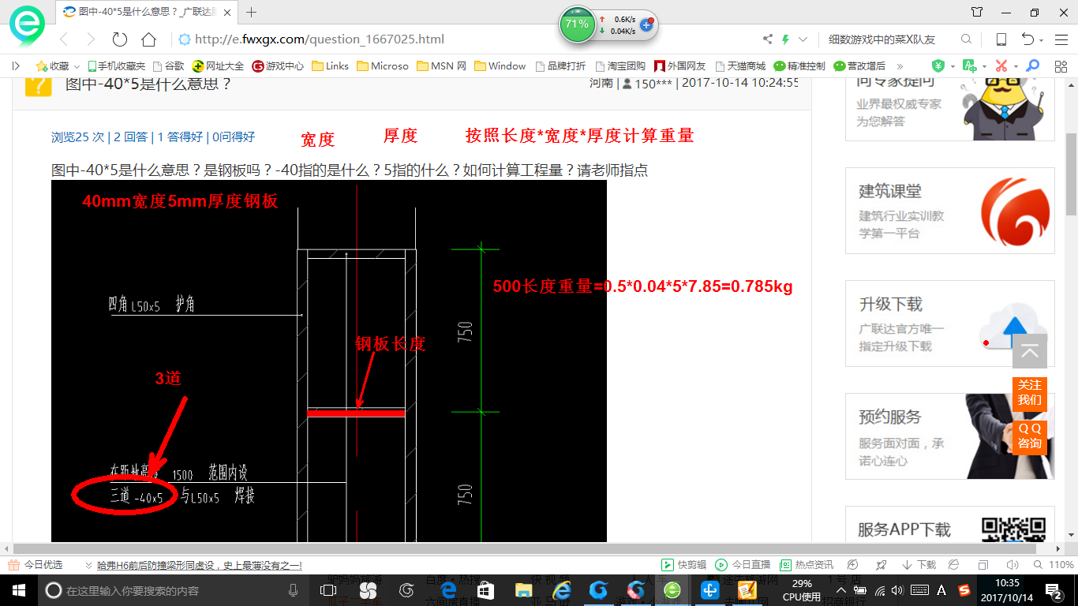The image size is (1078, 606).
Task: Open the 谷歌 bookmark
Action: click(169, 66)
